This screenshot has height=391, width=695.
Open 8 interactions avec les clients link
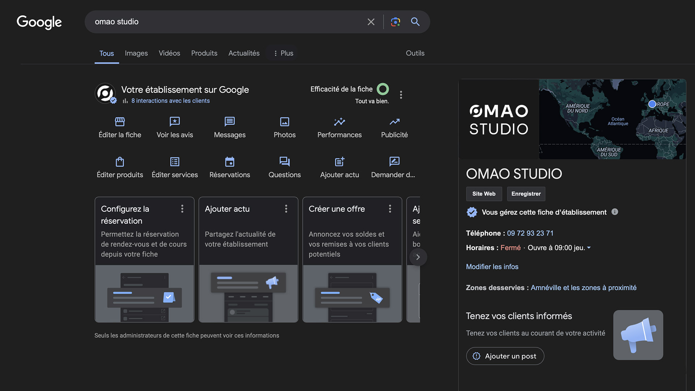point(170,101)
